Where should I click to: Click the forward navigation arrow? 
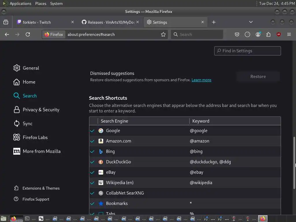pos(17,34)
